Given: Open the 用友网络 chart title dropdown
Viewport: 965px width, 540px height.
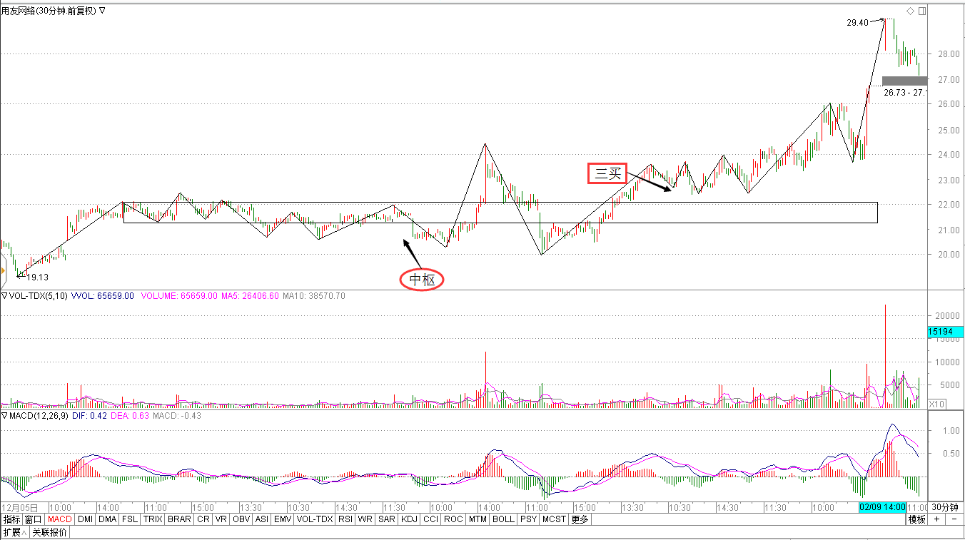Looking at the screenshot, I should pyautogui.click(x=103, y=11).
